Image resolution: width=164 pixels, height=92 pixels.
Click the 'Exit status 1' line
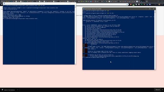pyautogui.click(x=92, y=49)
